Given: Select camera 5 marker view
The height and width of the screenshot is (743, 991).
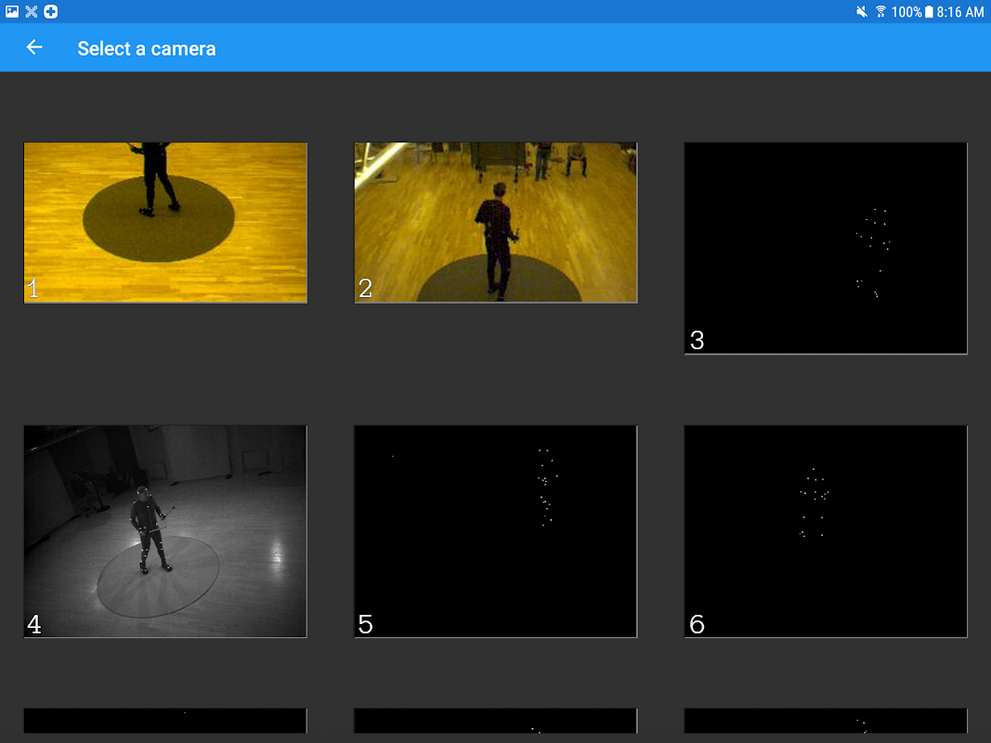Looking at the screenshot, I should click(496, 531).
